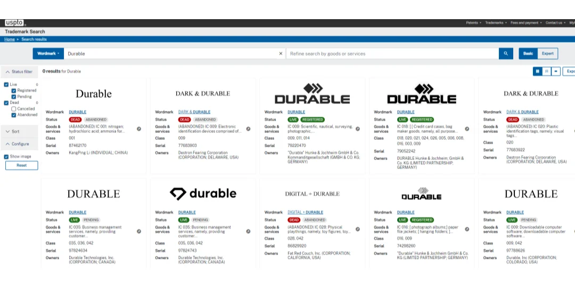Switch to Expert search mode
This screenshot has width=575, height=287.
[x=547, y=54]
